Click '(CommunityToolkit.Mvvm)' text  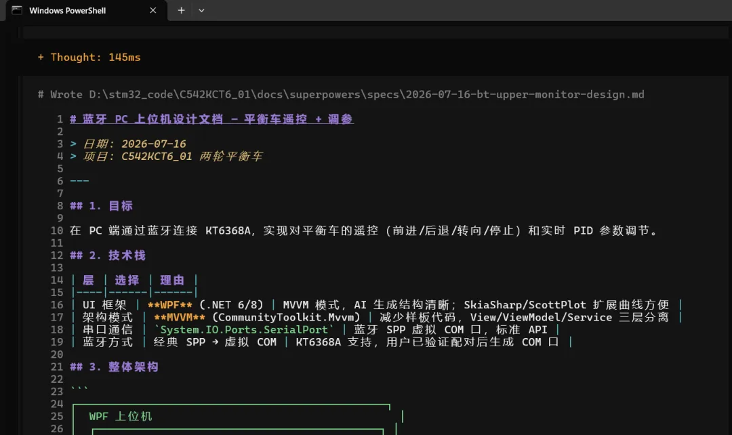click(x=286, y=317)
